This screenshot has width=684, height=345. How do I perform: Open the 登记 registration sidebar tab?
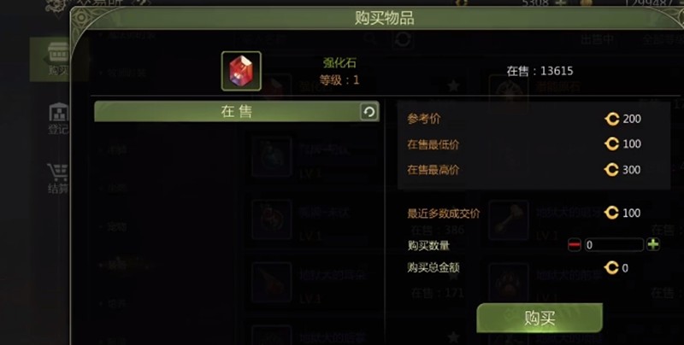(x=58, y=119)
